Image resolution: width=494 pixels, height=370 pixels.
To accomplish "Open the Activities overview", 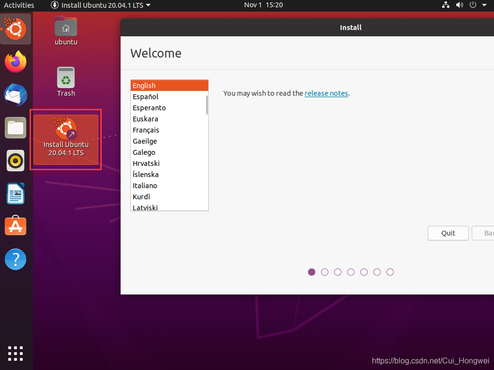I will (x=19, y=5).
